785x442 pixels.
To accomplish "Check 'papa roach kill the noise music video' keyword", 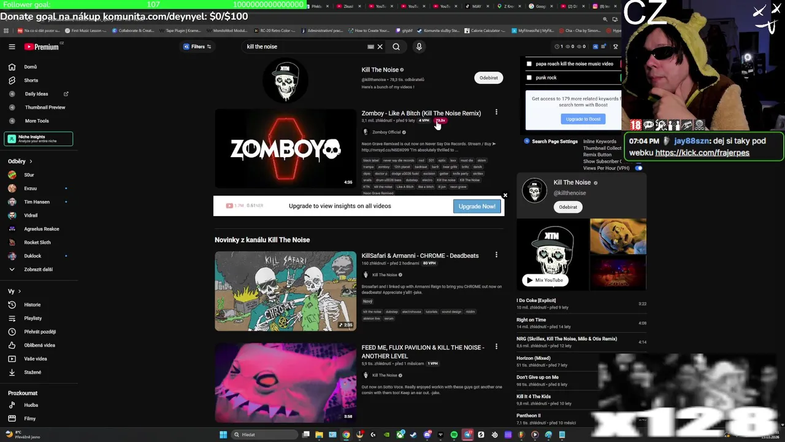I will 529,63.
